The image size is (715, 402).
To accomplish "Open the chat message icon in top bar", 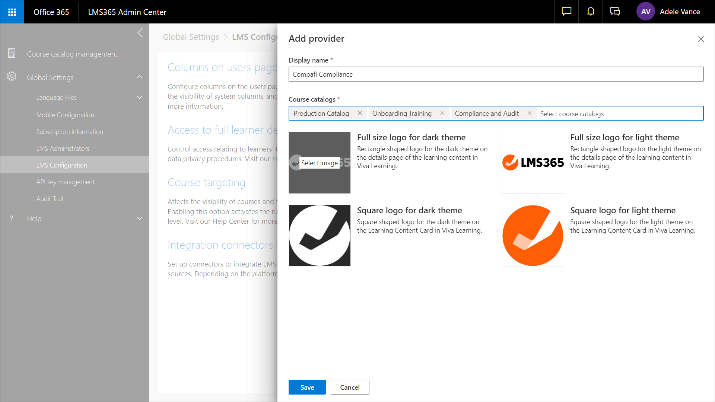I will click(566, 12).
